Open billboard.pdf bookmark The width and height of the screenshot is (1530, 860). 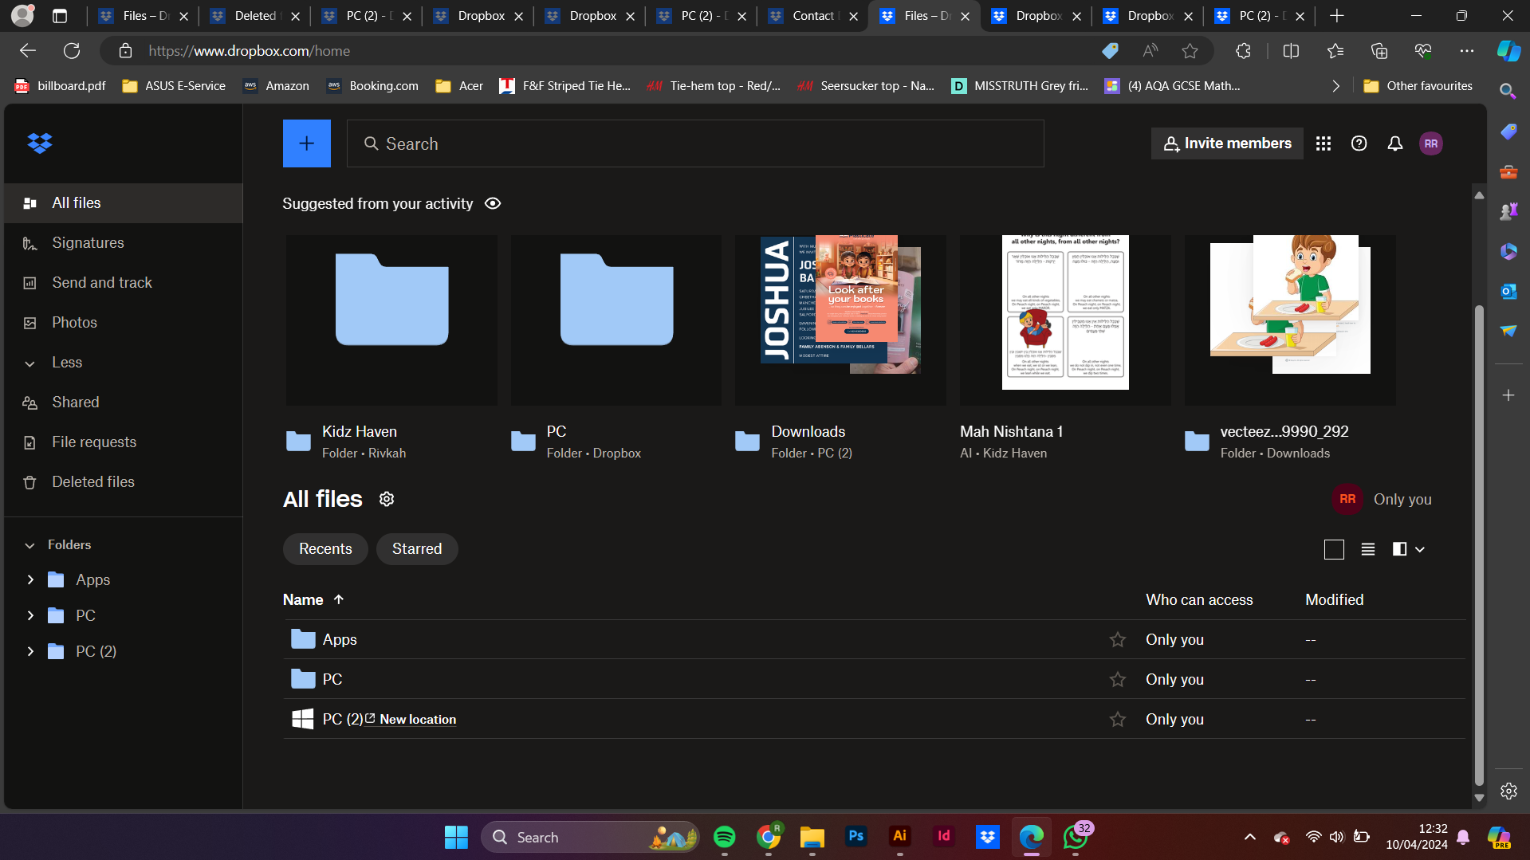[x=61, y=86]
